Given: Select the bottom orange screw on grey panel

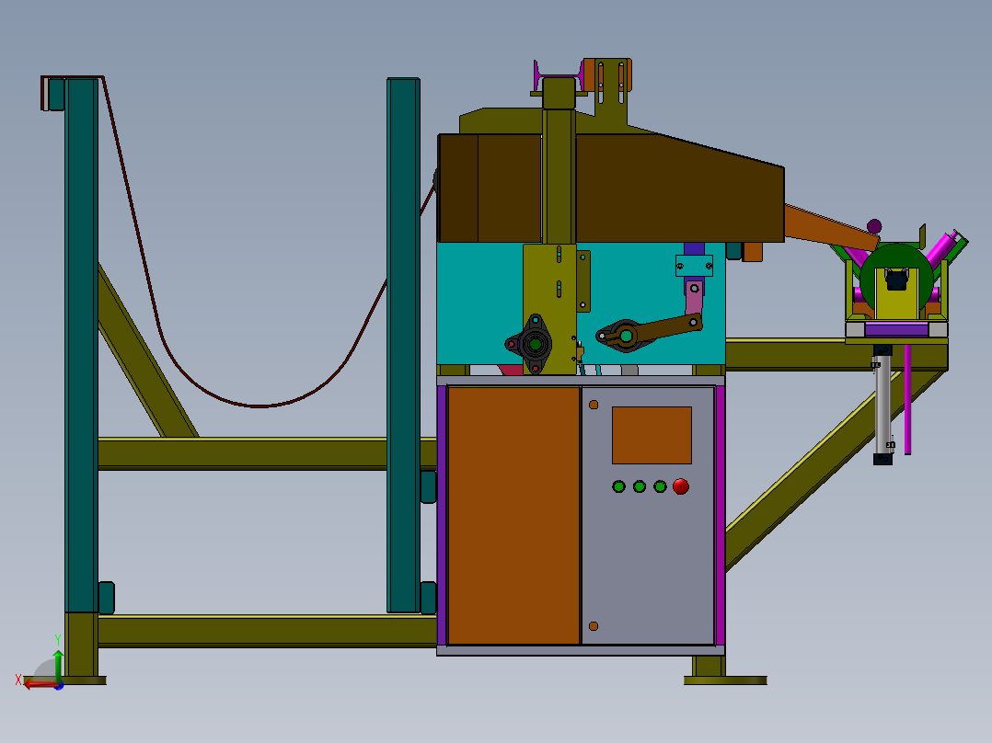Looking at the screenshot, I should (x=594, y=626).
